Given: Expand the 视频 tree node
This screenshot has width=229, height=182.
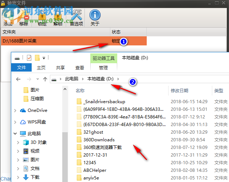Looking at the screenshot, I should coord(18,151).
